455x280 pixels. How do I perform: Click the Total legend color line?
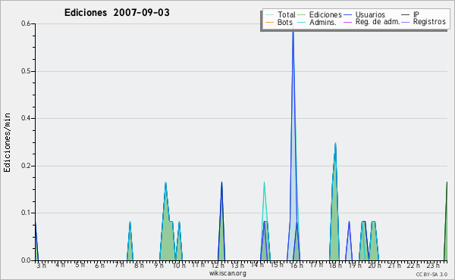269,15
